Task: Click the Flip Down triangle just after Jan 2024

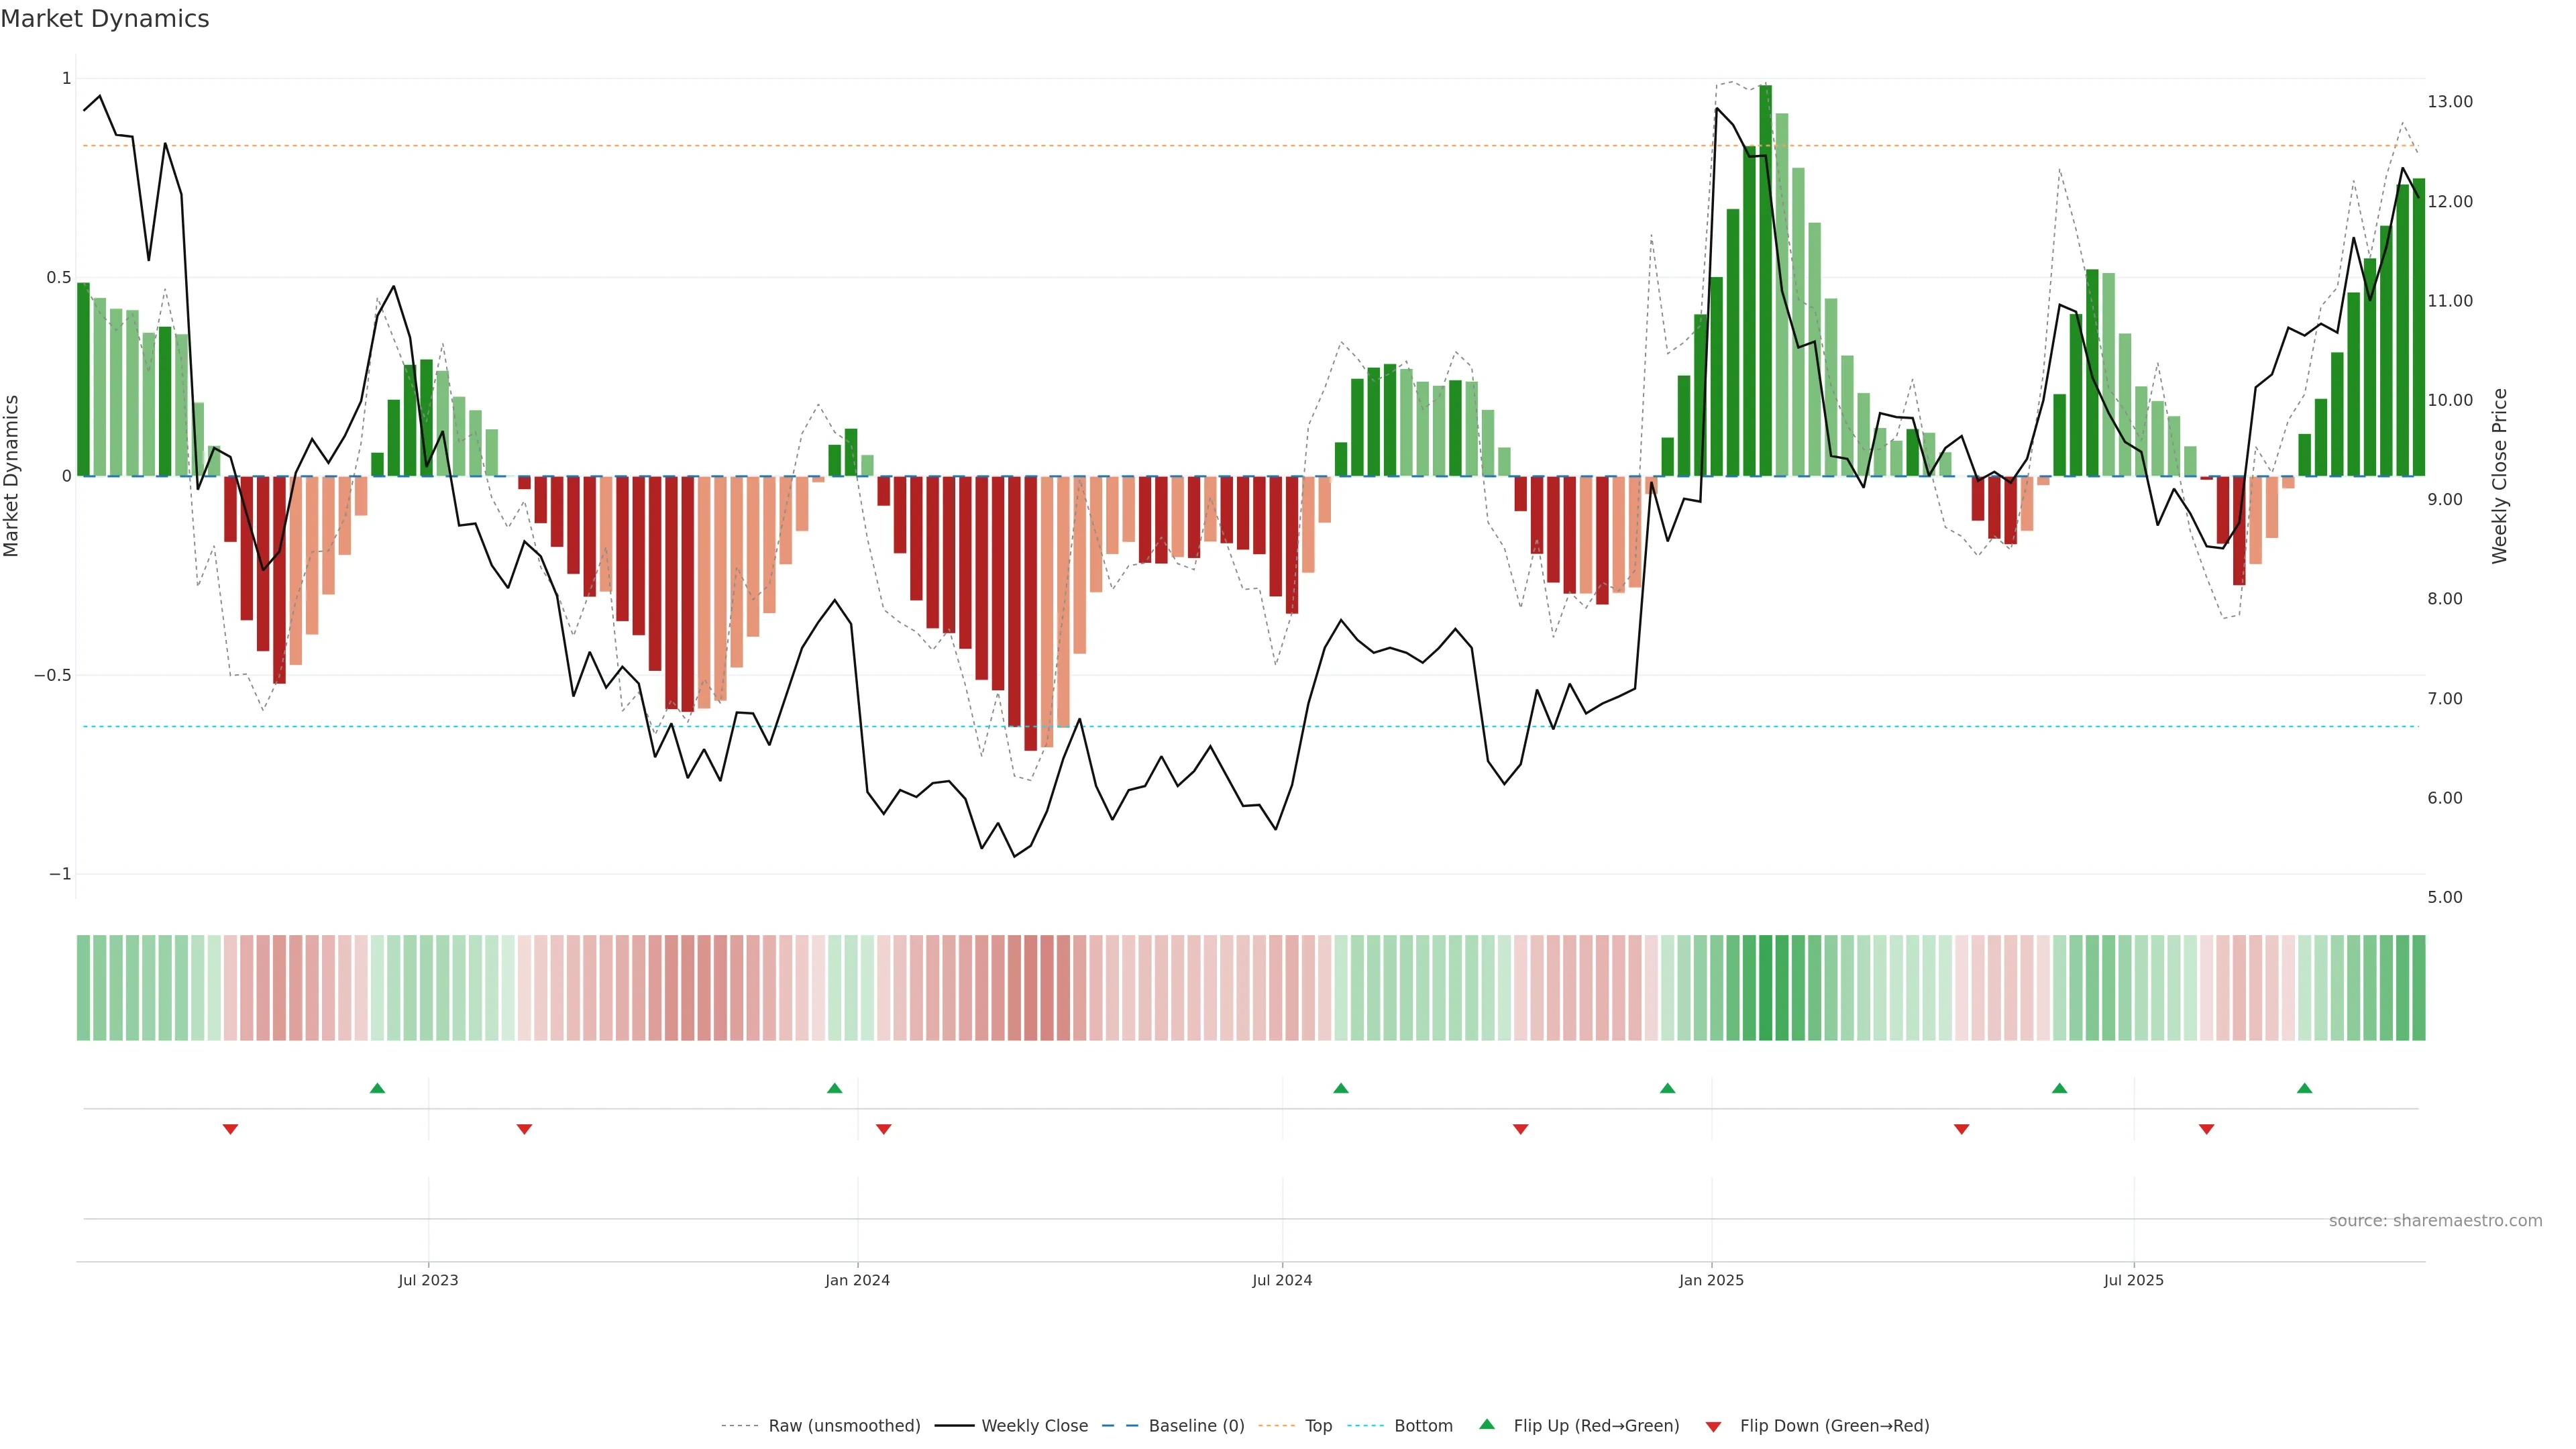Action: 883,1129
